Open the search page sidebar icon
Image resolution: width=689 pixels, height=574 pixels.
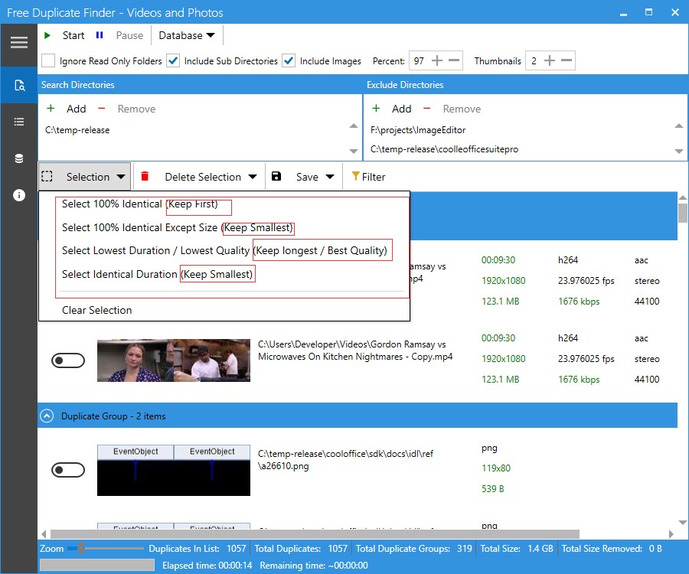pos(19,85)
